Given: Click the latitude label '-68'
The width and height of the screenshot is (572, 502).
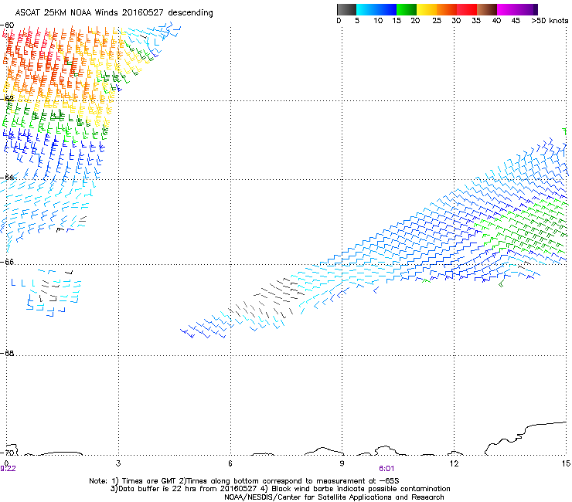Looking at the screenshot, I should click(7, 353).
